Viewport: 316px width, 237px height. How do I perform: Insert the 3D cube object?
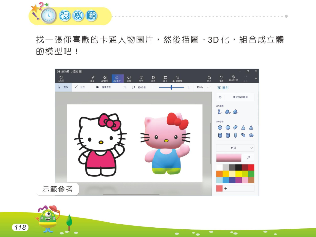click(x=220, y=128)
